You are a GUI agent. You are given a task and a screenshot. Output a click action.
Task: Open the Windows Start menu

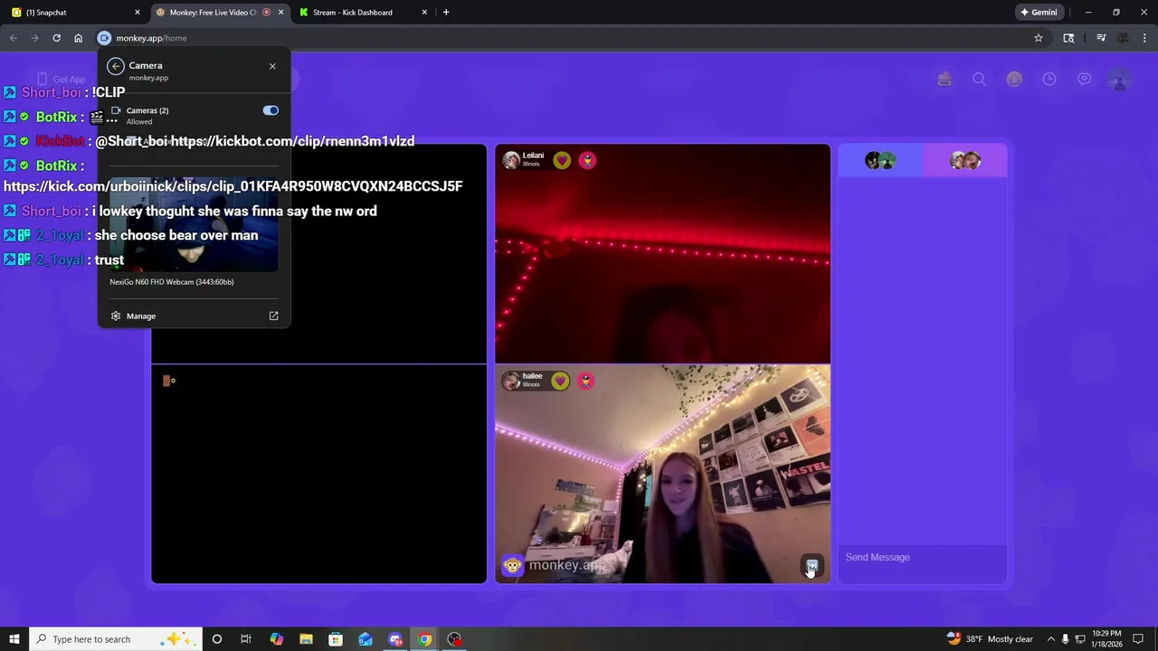[x=14, y=639]
